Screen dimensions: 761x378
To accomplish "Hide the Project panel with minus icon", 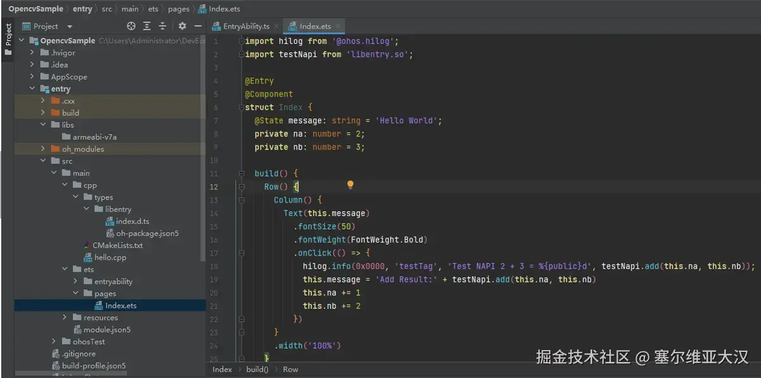I will coord(198,26).
